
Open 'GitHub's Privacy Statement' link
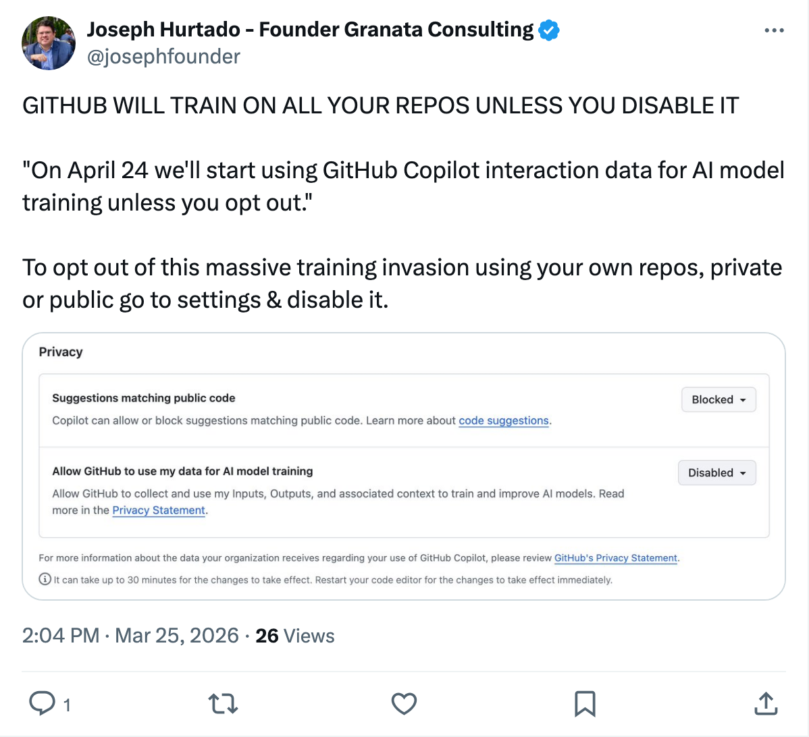click(x=615, y=558)
